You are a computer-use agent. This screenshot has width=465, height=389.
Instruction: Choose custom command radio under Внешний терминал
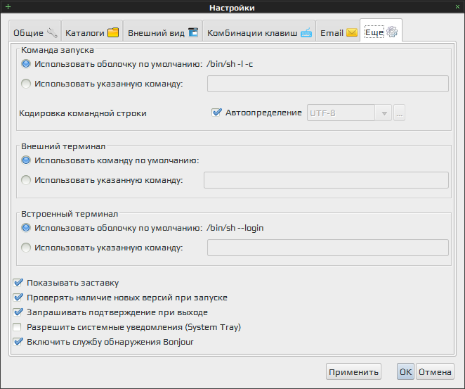coord(26,180)
